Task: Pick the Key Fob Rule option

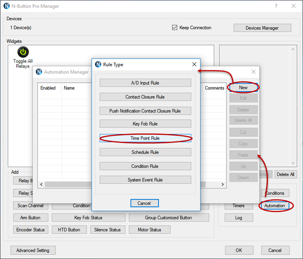Action: (146, 124)
